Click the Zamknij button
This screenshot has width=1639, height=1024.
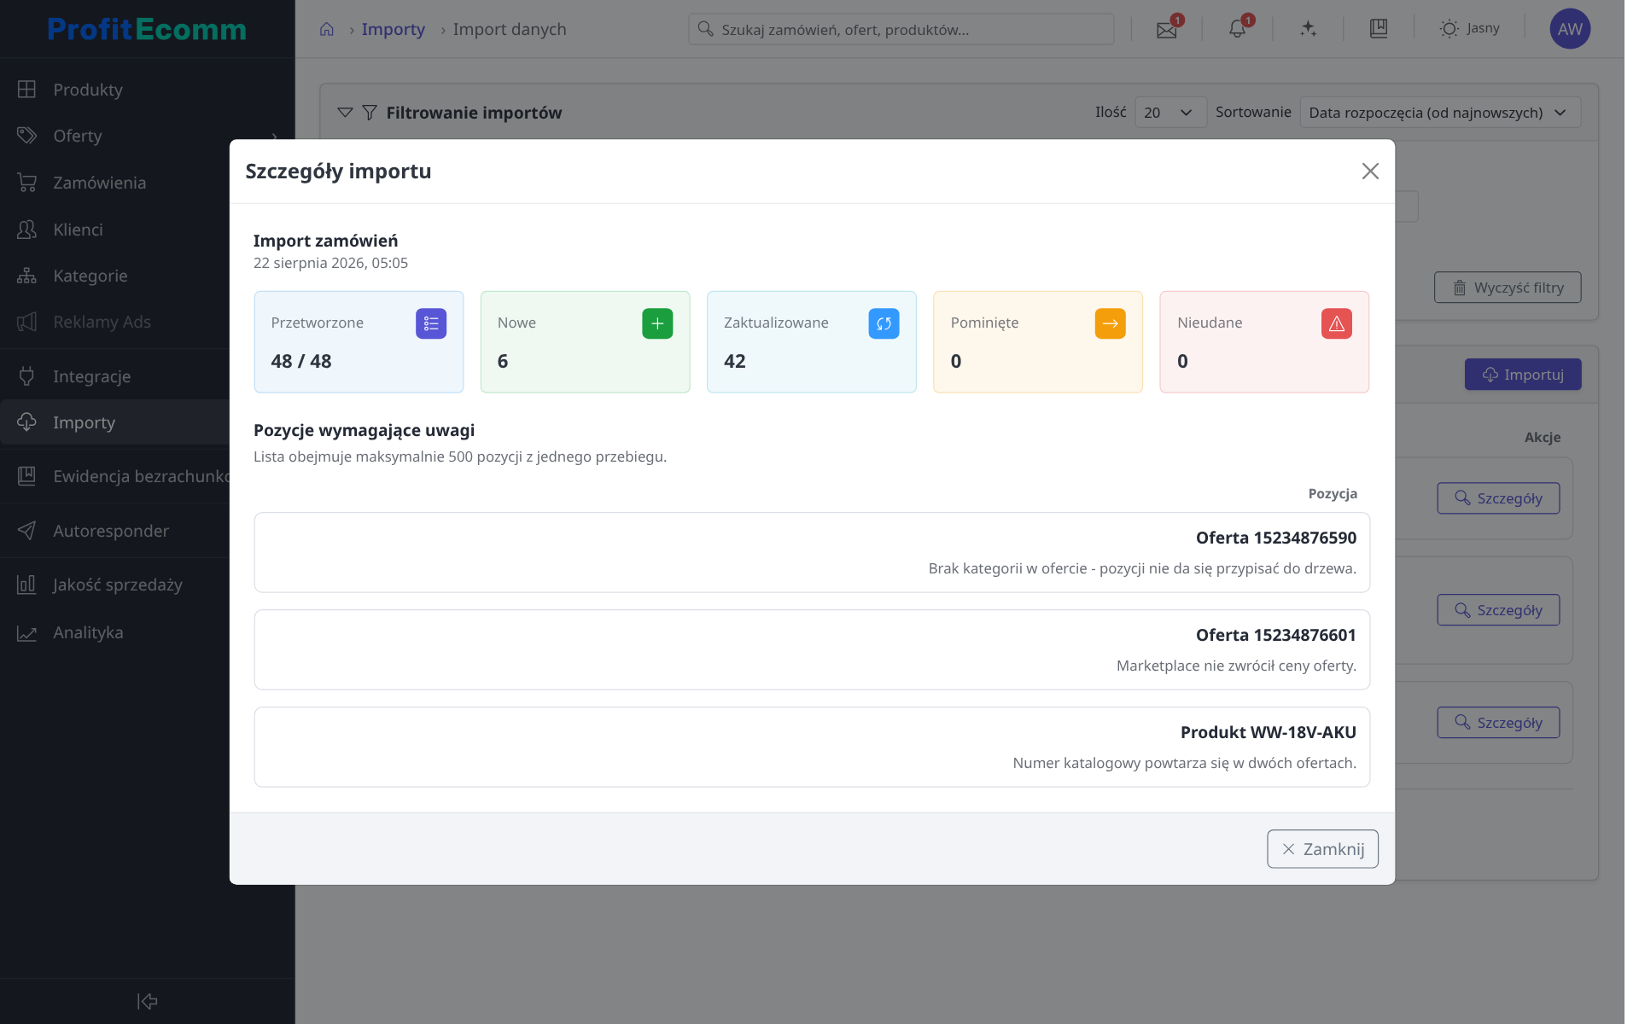pyautogui.click(x=1322, y=849)
